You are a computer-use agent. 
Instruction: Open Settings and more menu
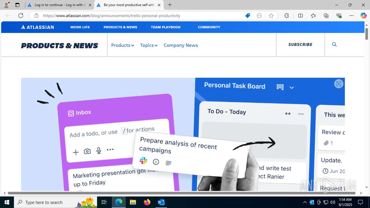[351, 16]
